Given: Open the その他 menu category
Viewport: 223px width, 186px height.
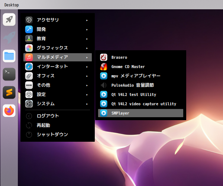Looking at the screenshot, I should point(58,85).
